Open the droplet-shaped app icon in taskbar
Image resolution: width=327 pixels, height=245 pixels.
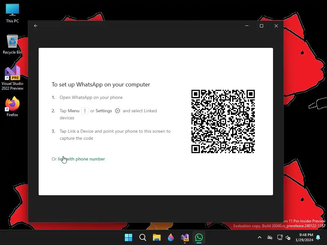click(171, 237)
